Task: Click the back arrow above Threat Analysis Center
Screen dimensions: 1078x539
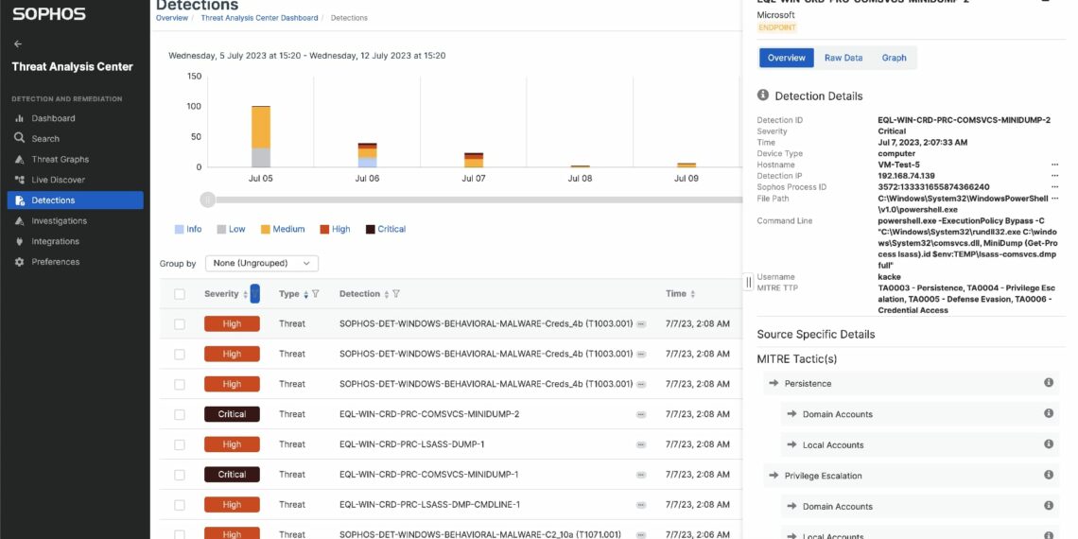Action: 18,43
